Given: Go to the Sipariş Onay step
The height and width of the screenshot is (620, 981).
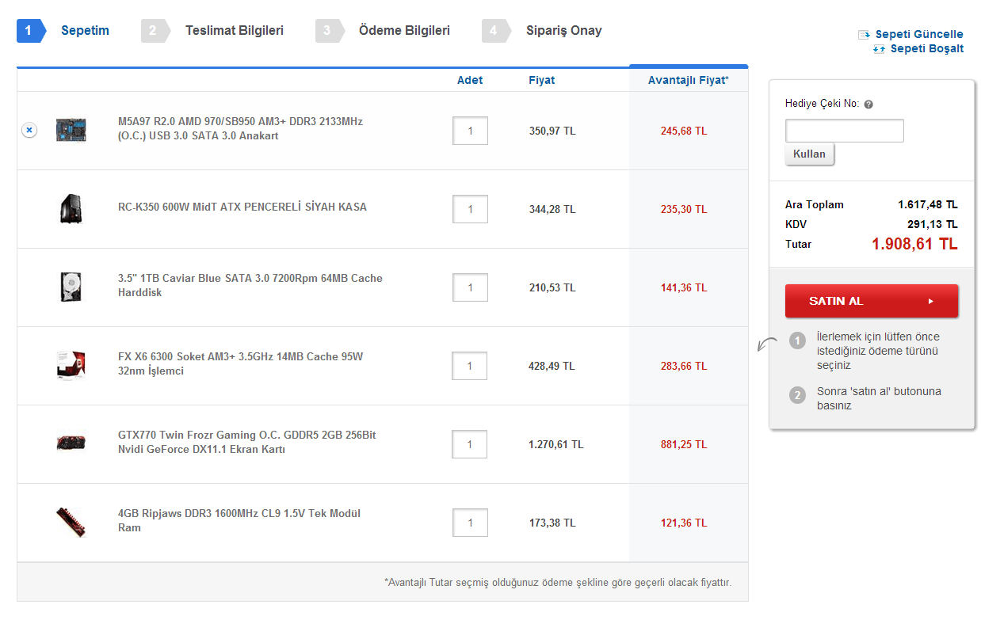Looking at the screenshot, I should (x=563, y=31).
